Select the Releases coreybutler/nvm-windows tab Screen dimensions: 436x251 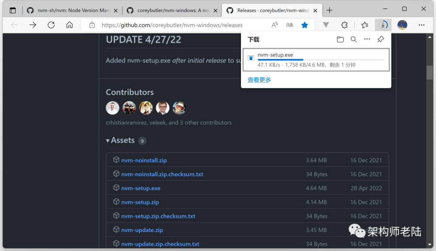pos(272,10)
